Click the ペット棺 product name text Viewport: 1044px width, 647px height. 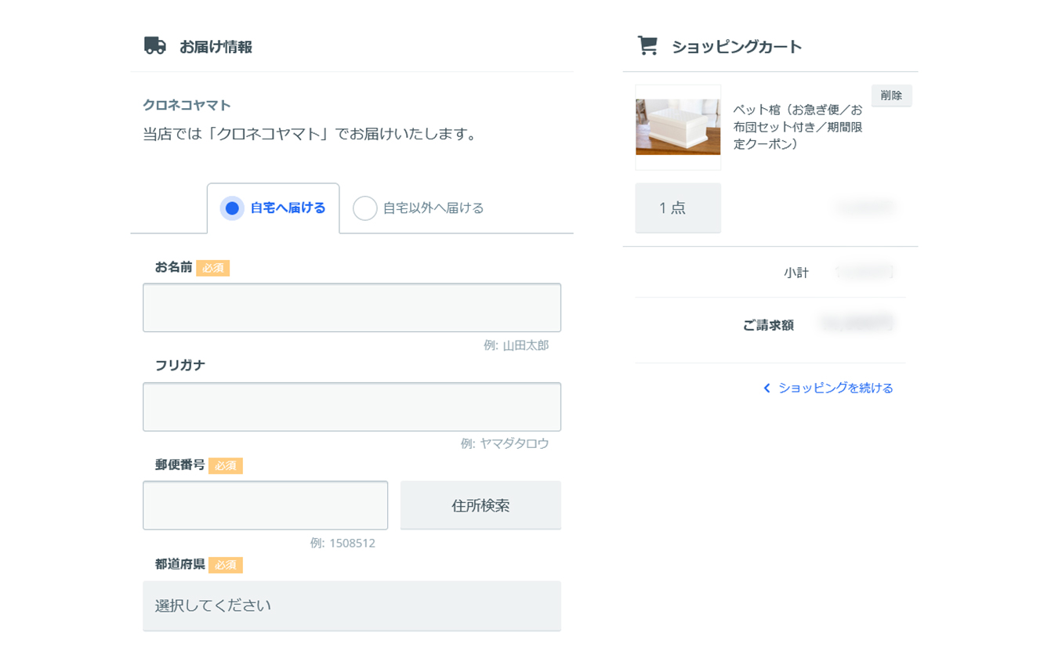[x=797, y=127]
